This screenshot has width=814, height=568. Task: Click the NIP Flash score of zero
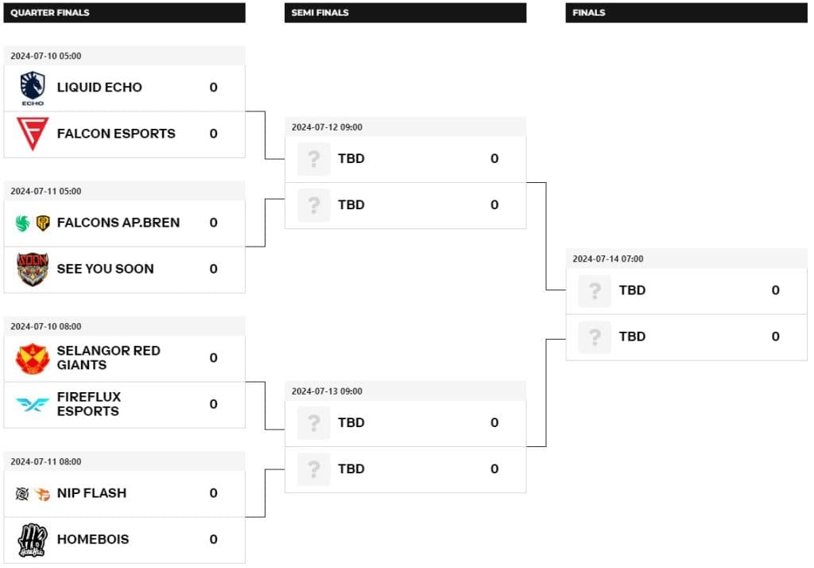point(213,493)
